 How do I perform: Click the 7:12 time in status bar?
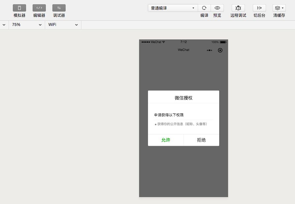tap(184, 42)
